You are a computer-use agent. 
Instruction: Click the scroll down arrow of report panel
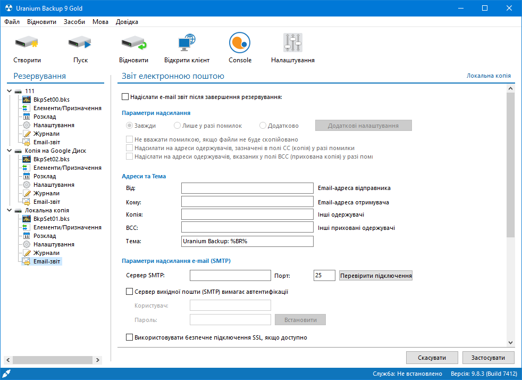510,343
